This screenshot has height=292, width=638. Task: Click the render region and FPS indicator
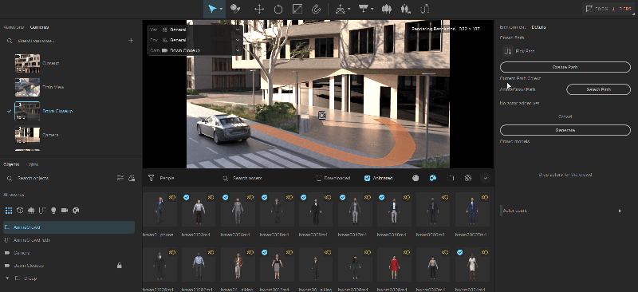coord(608,9)
